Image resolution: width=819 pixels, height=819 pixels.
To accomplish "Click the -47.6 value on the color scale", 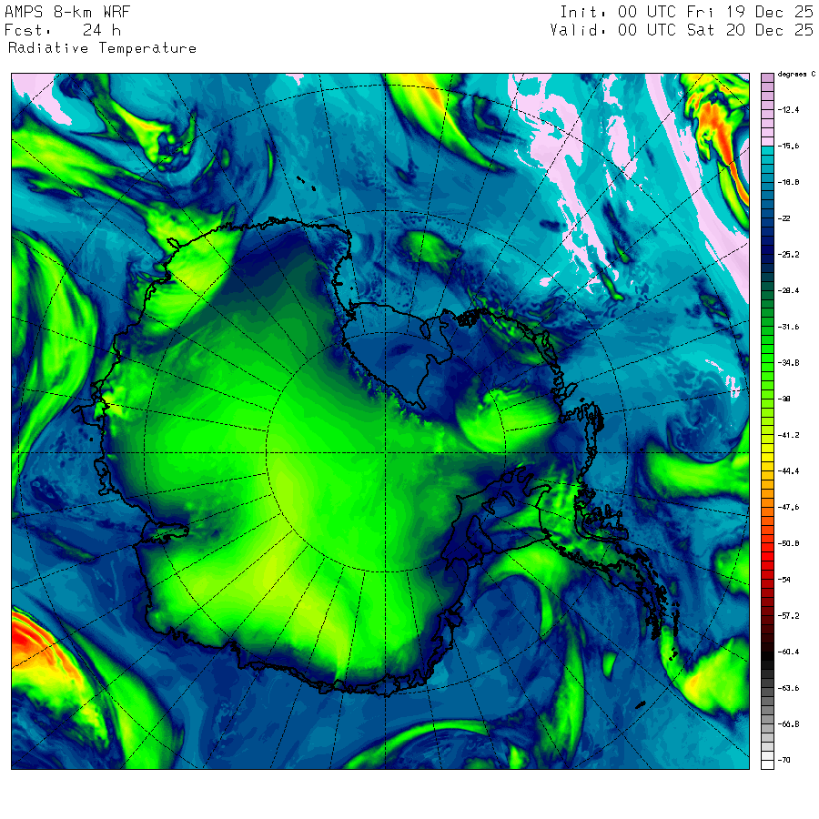I will pyautogui.click(x=788, y=507).
